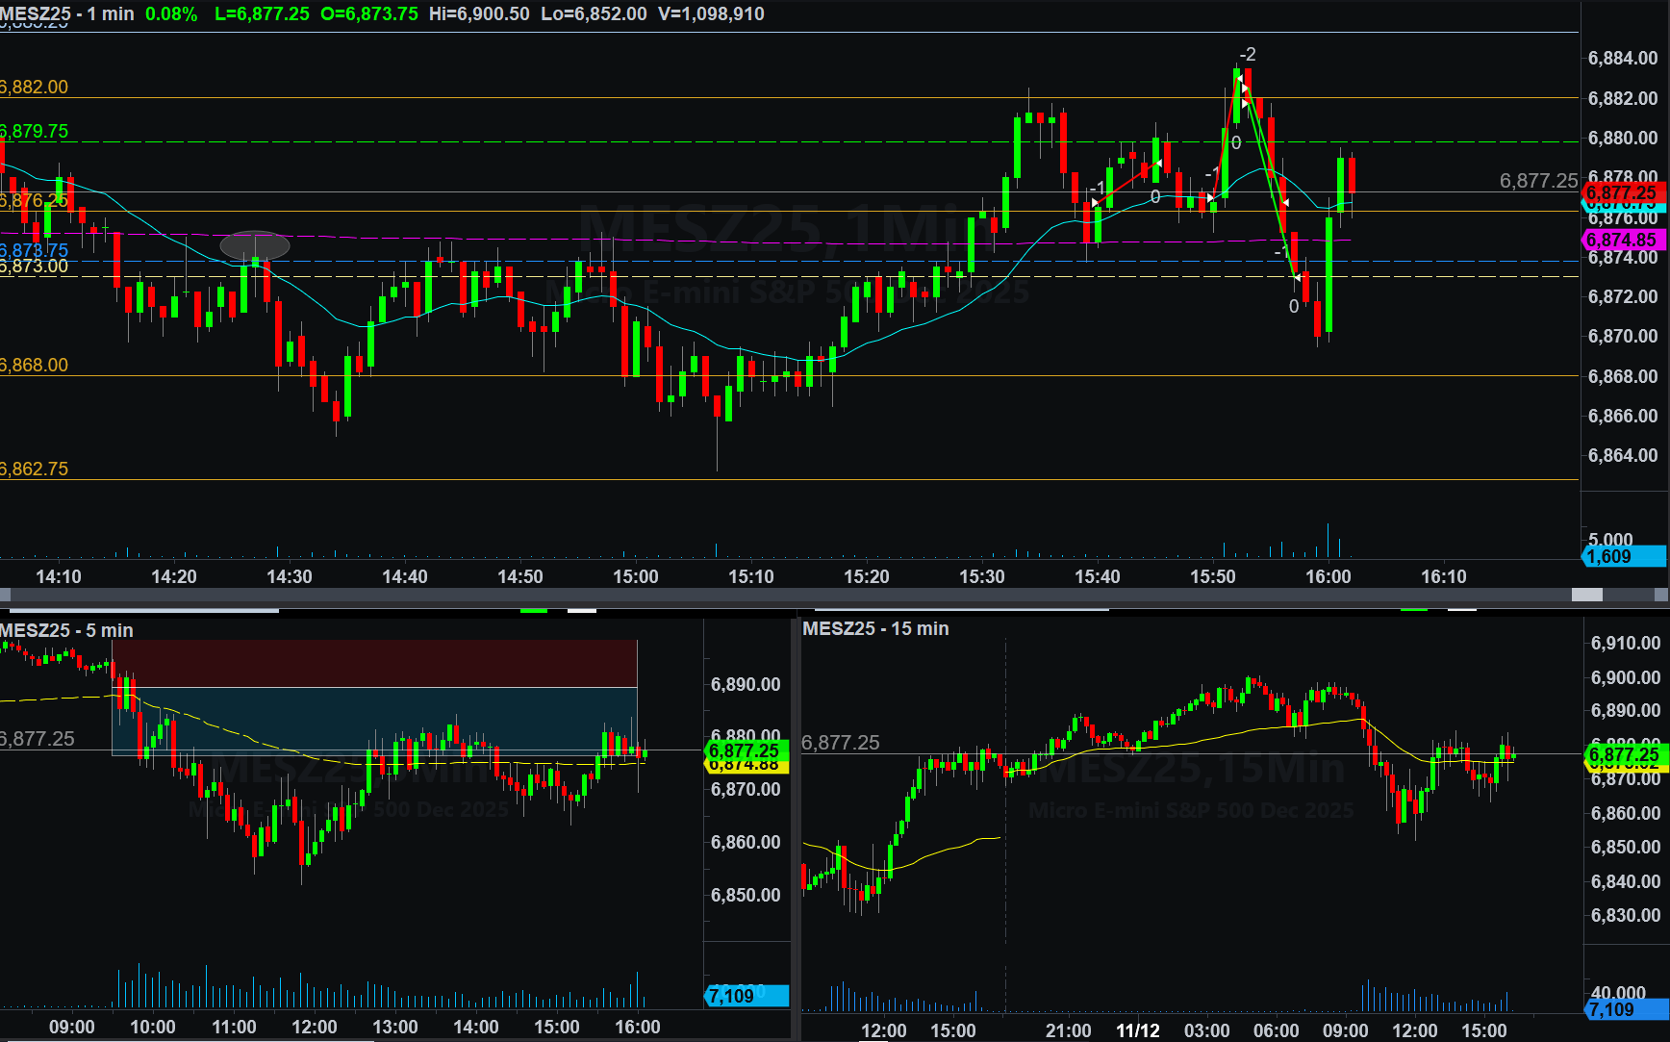
Task: Click the MESZ25 - 1 min chart title
Action: 67,14
